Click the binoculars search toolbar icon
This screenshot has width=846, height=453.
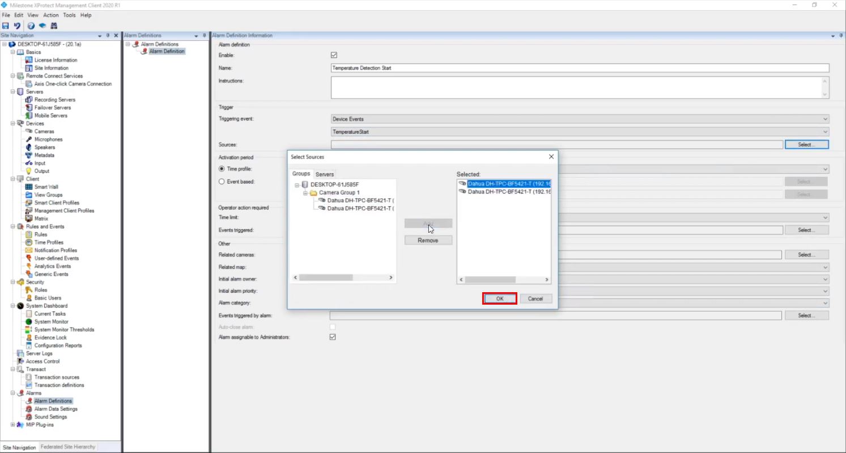tap(54, 26)
